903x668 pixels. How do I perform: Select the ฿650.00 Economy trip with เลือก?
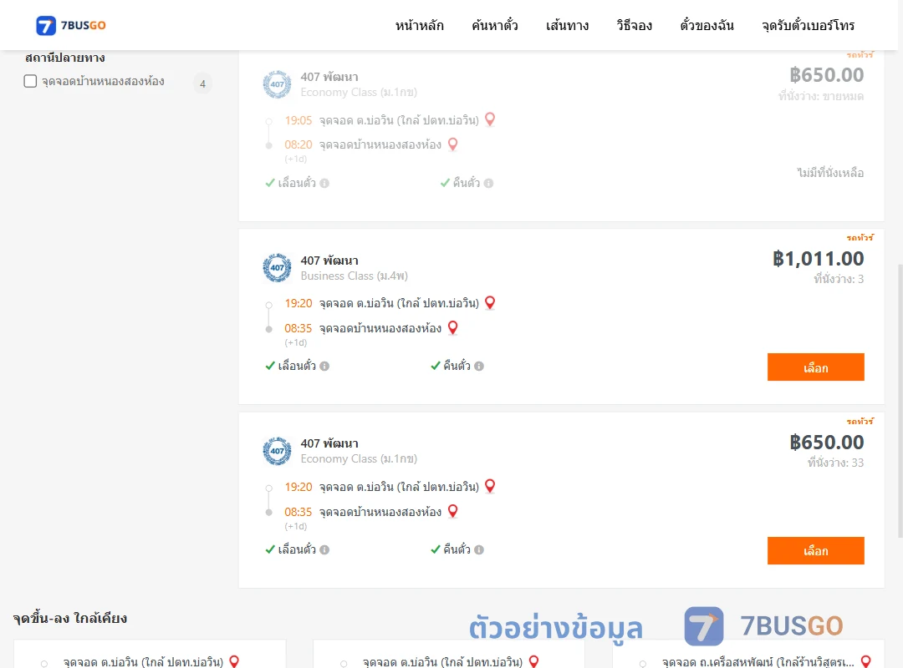click(815, 550)
